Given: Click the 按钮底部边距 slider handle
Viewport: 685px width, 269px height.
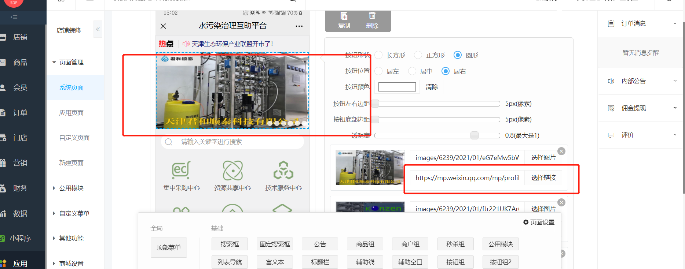Looking at the screenshot, I should tap(376, 119).
